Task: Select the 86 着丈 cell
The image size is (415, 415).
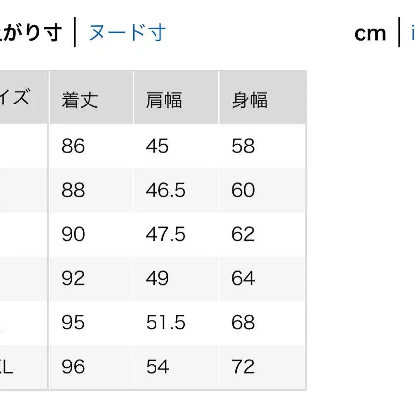Action: [73, 146]
